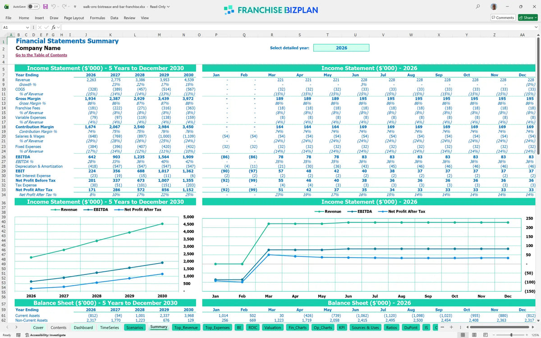Open the Name Box dropdown arrow
541x338 pixels.
click(x=28, y=27)
